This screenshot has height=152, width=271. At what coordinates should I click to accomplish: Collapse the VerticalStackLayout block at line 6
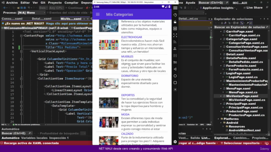tap(21, 52)
